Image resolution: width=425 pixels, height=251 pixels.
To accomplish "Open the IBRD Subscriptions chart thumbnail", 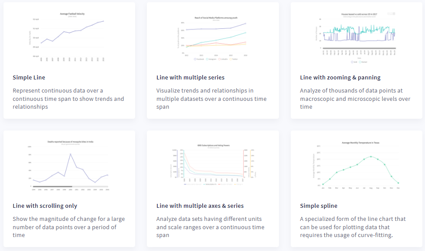I will pos(213,165).
